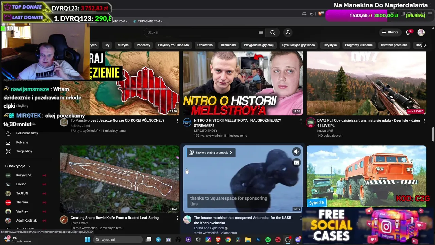Expand Zawiera płatną promocję notice
This screenshot has height=245, width=435.
(211, 153)
